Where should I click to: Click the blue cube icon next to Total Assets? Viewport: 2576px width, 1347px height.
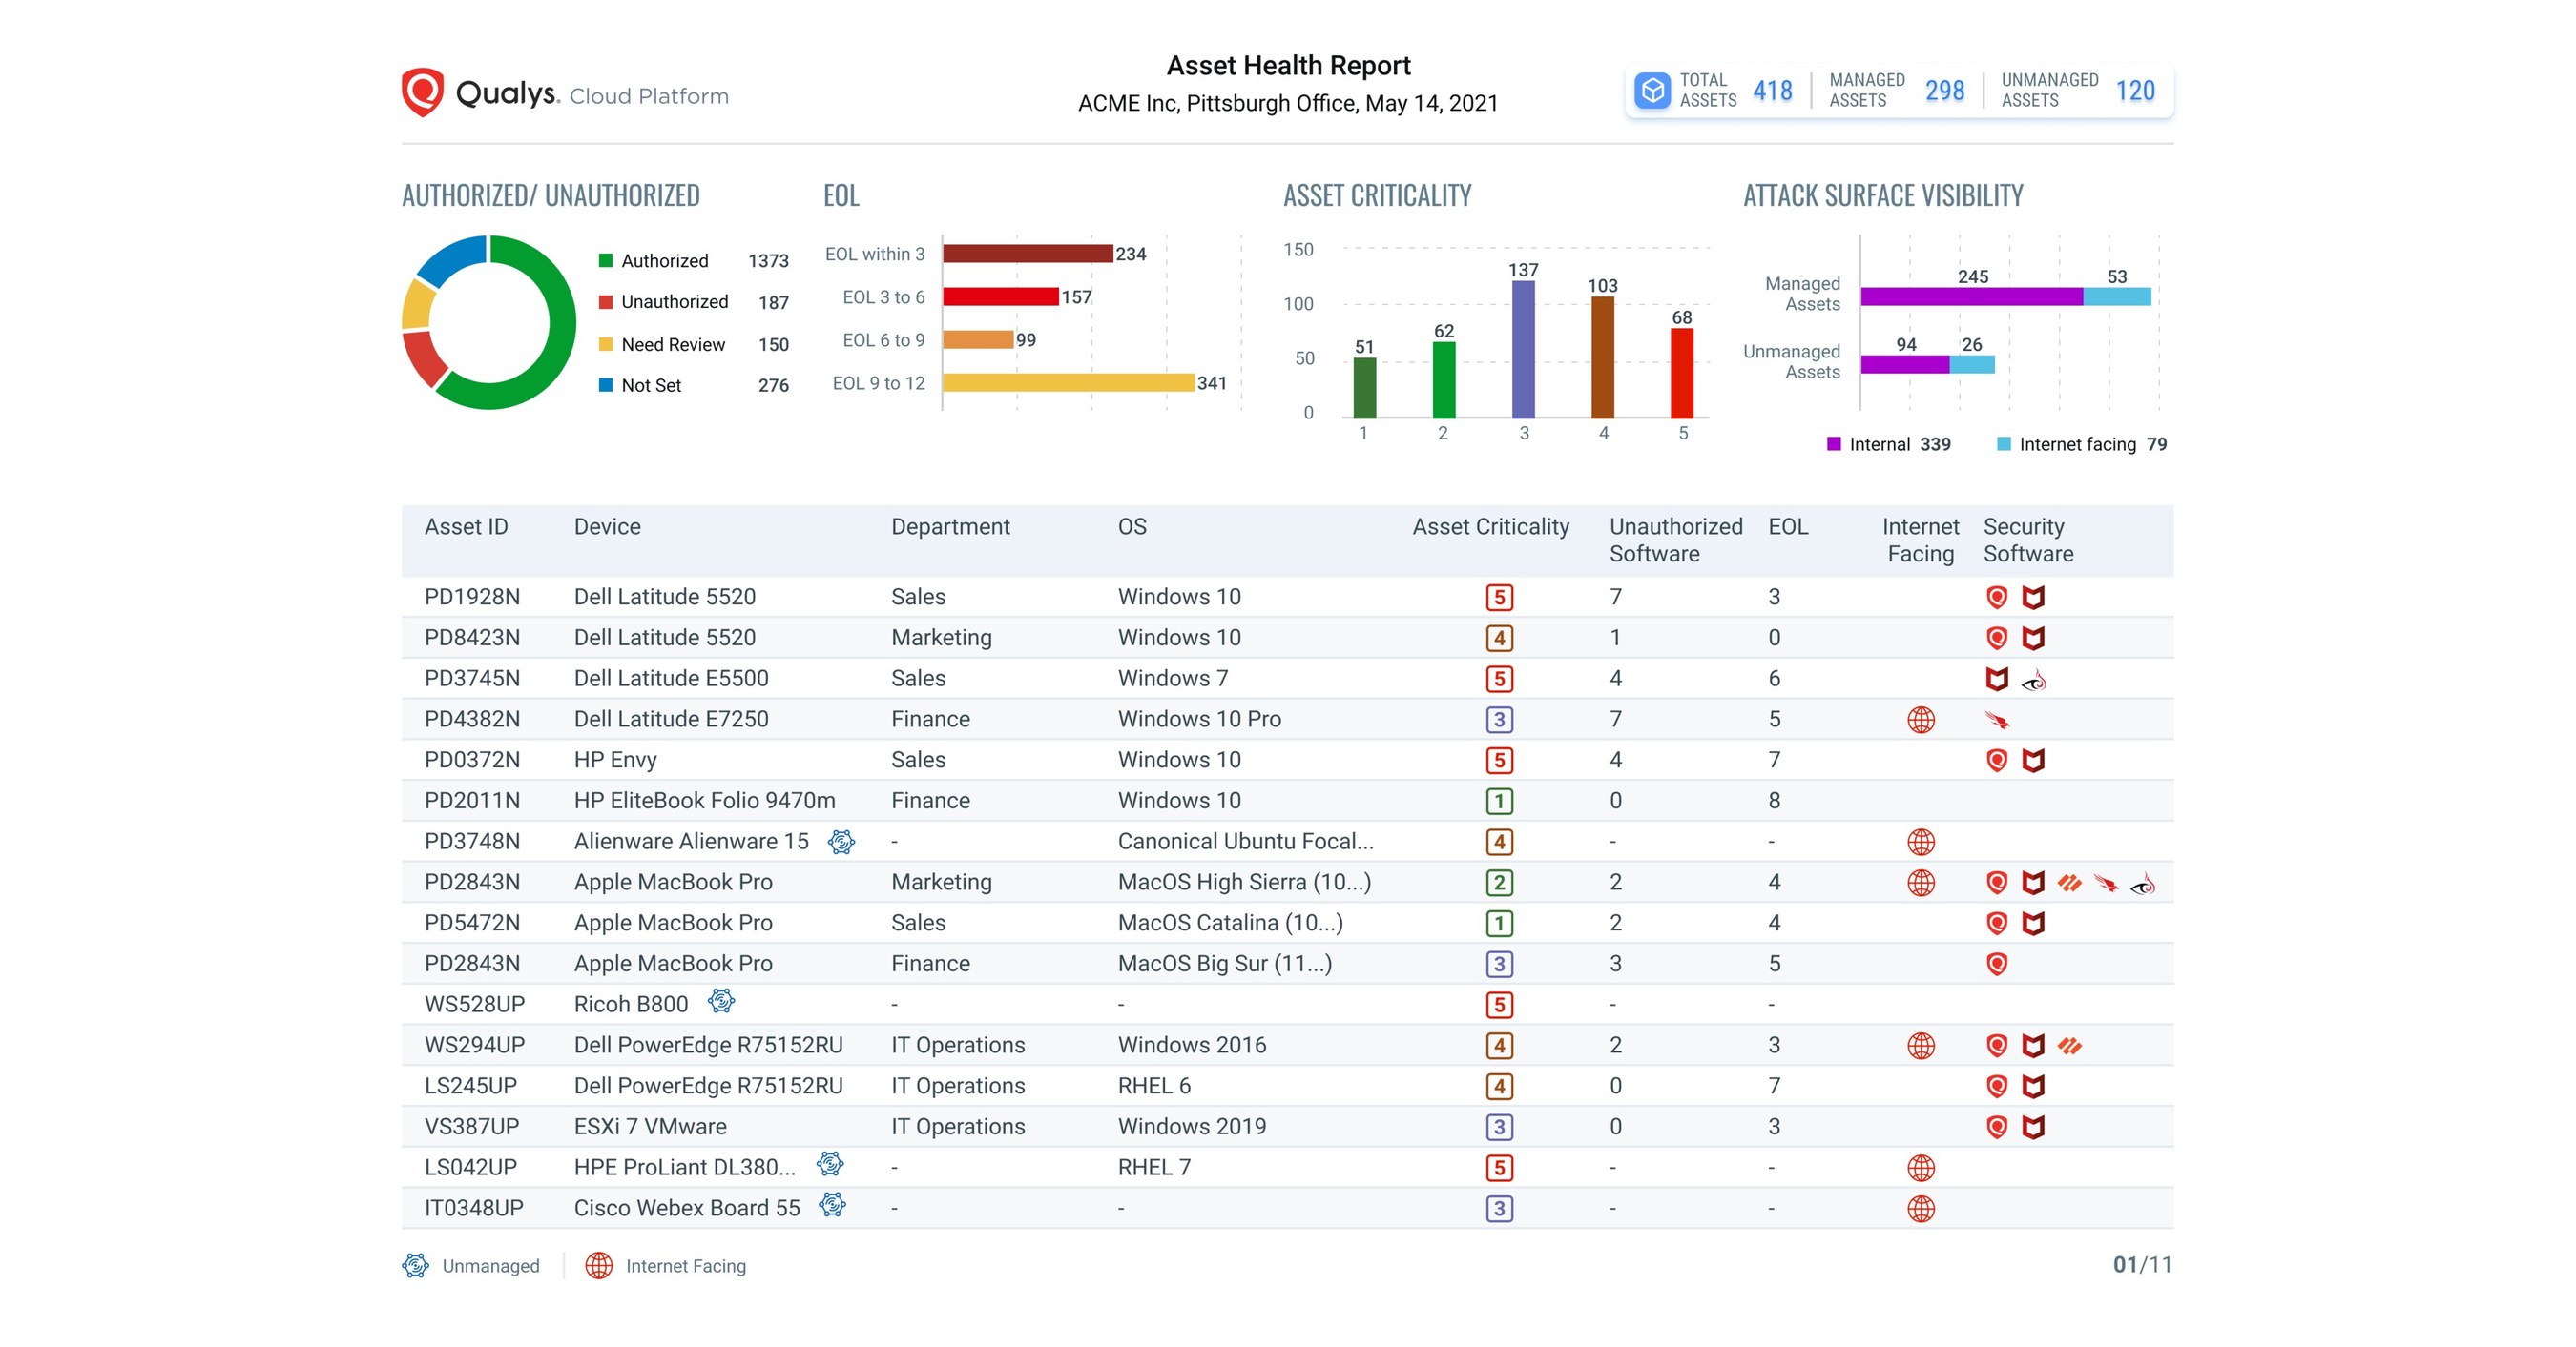click(1654, 90)
